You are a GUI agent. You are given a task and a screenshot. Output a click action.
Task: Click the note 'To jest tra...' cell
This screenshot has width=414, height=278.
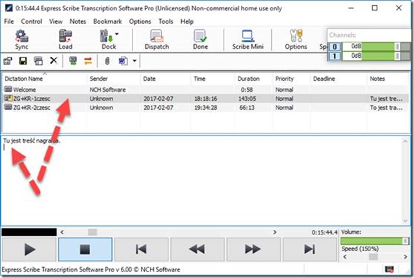tap(386, 108)
